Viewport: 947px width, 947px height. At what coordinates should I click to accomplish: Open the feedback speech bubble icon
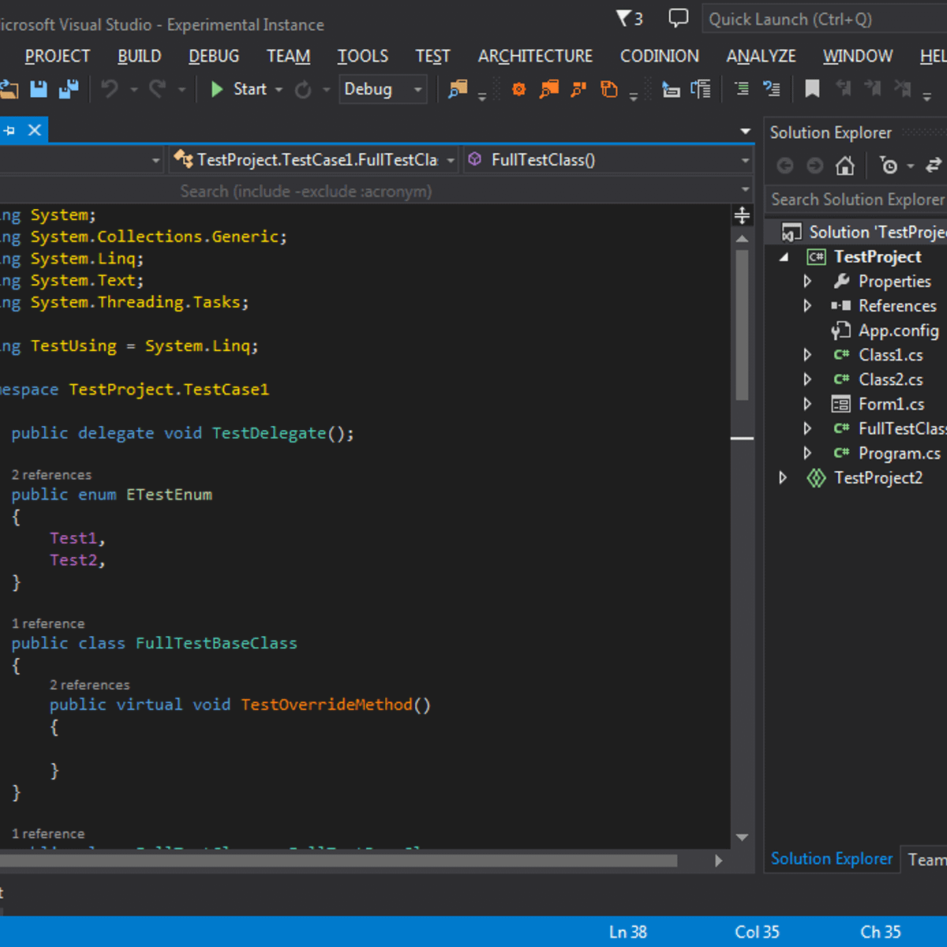678,18
